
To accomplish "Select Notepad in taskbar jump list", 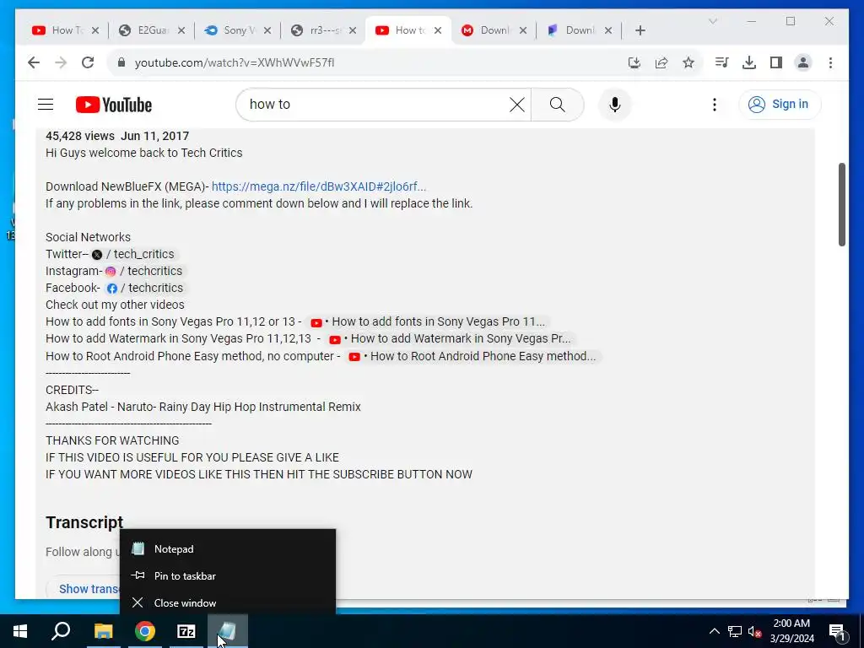I will pyautogui.click(x=228, y=548).
